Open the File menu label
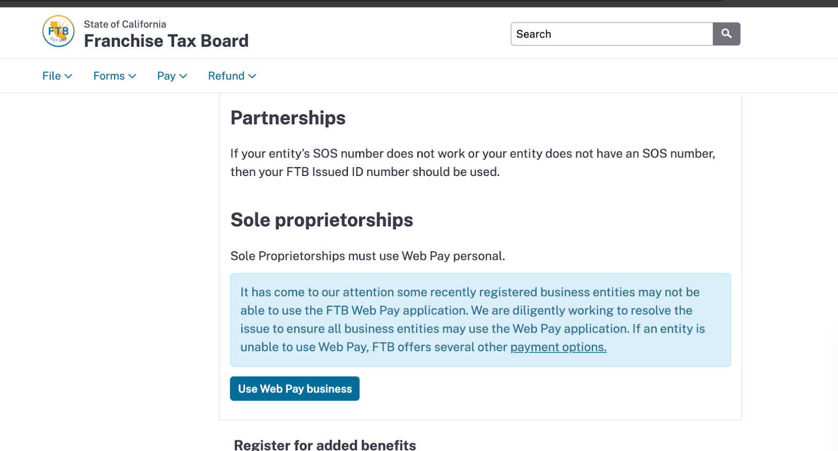This screenshot has height=451, width=838. click(x=51, y=76)
